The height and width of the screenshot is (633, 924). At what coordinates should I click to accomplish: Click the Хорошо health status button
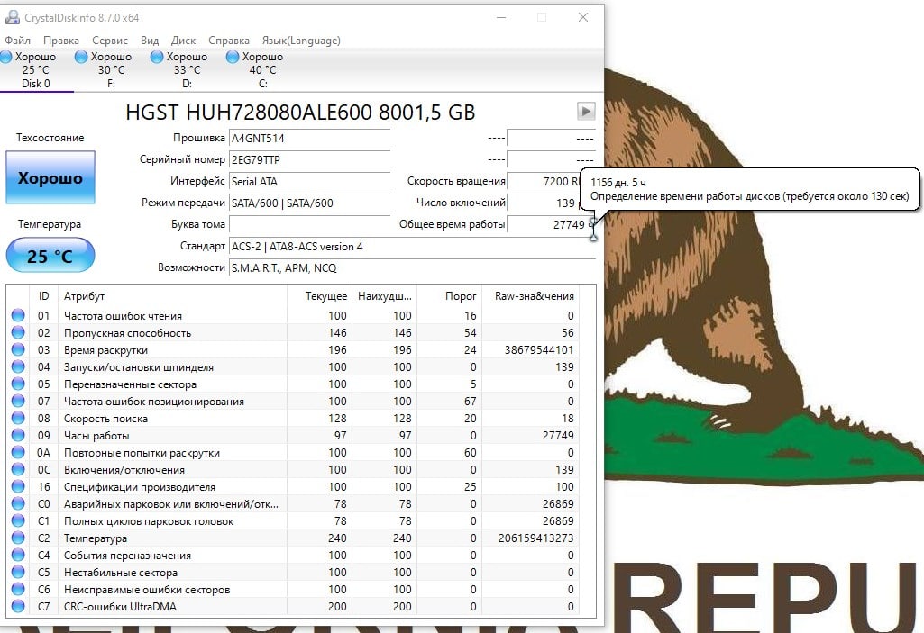point(50,177)
